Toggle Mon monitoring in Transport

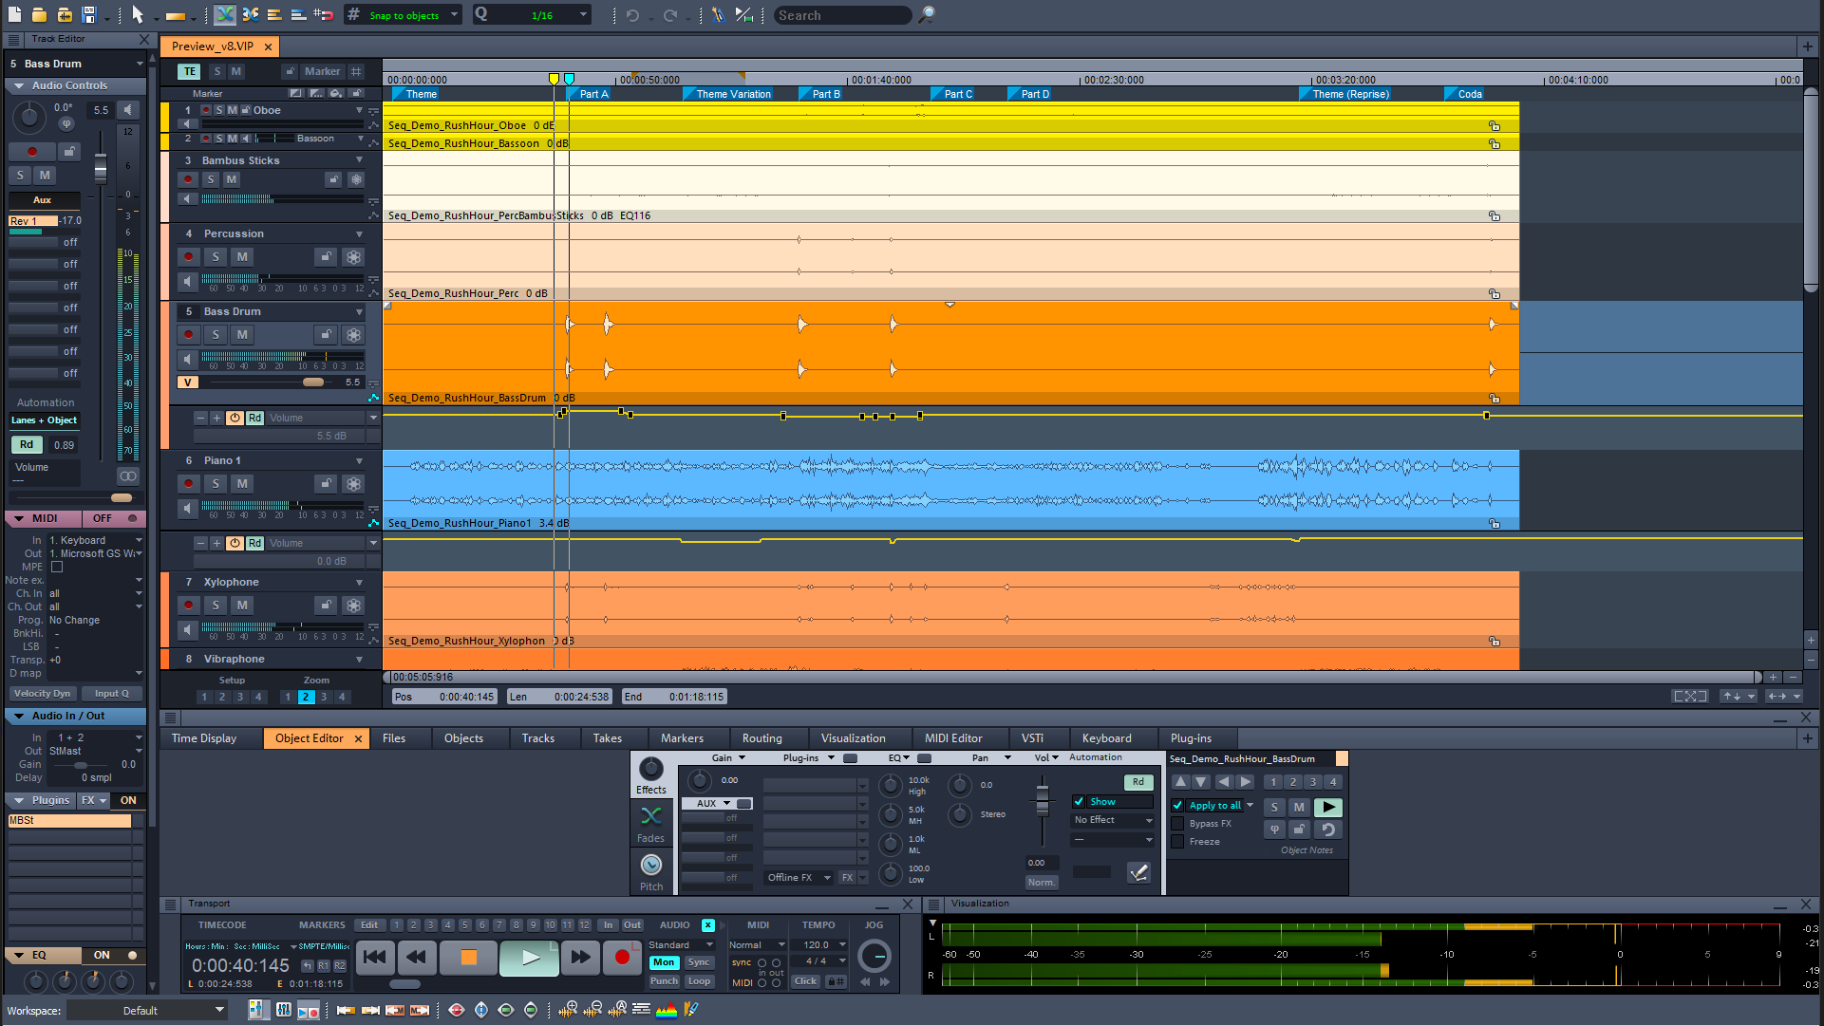click(x=664, y=962)
